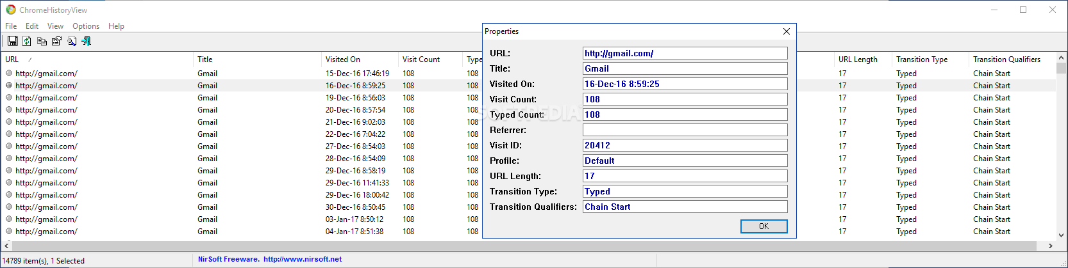
Task: Click the row icon for 04-Jan-17 8:51:38 visit
Action: pyautogui.click(x=9, y=231)
